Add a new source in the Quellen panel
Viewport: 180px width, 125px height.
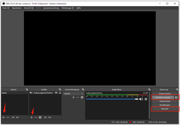[x=31, y=117]
